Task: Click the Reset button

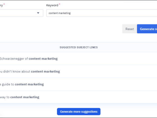Action: pos(130,29)
